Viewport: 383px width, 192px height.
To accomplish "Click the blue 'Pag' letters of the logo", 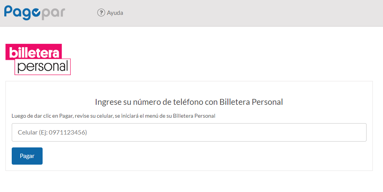I will (x=18, y=13).
